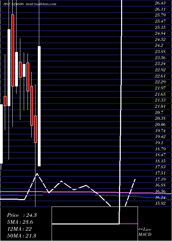Click the 15.92 axis value
The height and width of the screenshot is (241, 172).
point(160,203)
